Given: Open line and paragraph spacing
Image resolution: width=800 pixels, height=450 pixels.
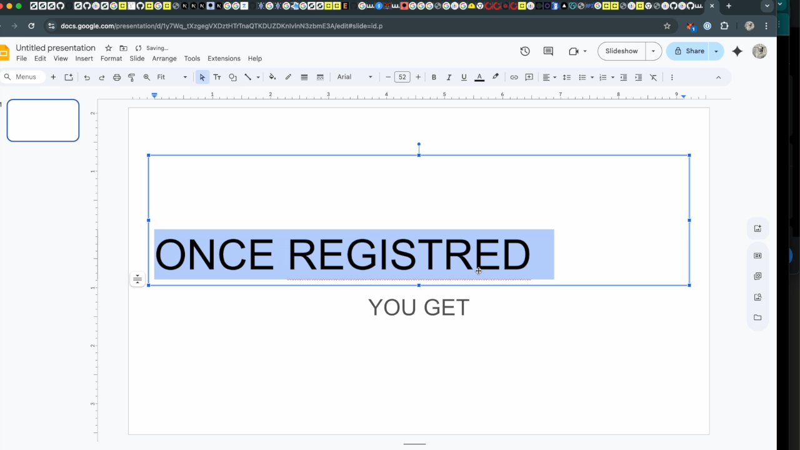Looking at the screenshot, I should pos(567,77).
